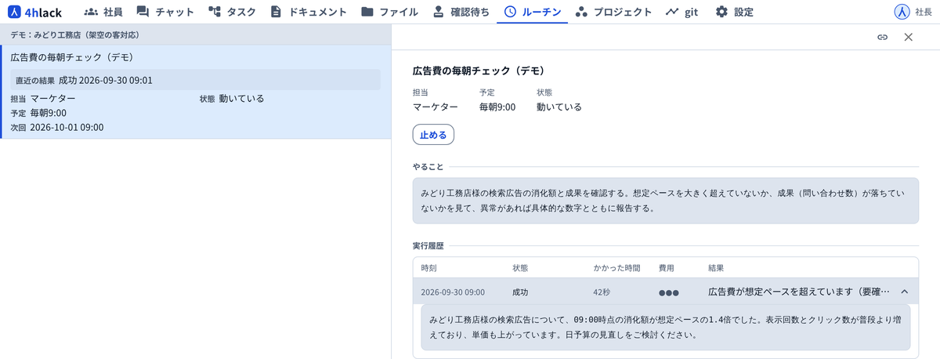Image resolution: width=940 pixels, height=359 pixels.
Task: Click the 4hlack logo icon
Action: [13, 12]
